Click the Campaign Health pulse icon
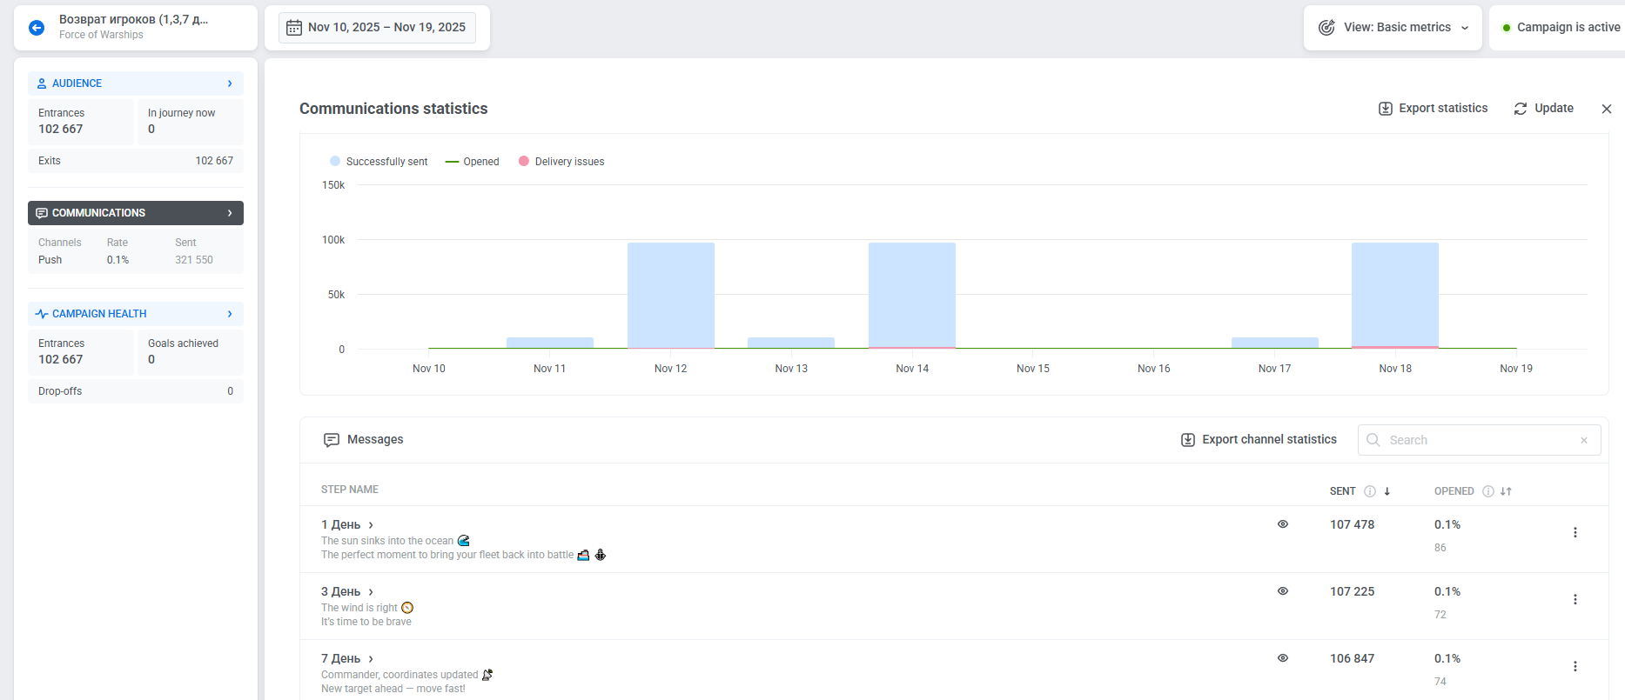Image resolution: width=1625 pixels, height=700 pixels. pyautogui.click(x=42, y=314)
